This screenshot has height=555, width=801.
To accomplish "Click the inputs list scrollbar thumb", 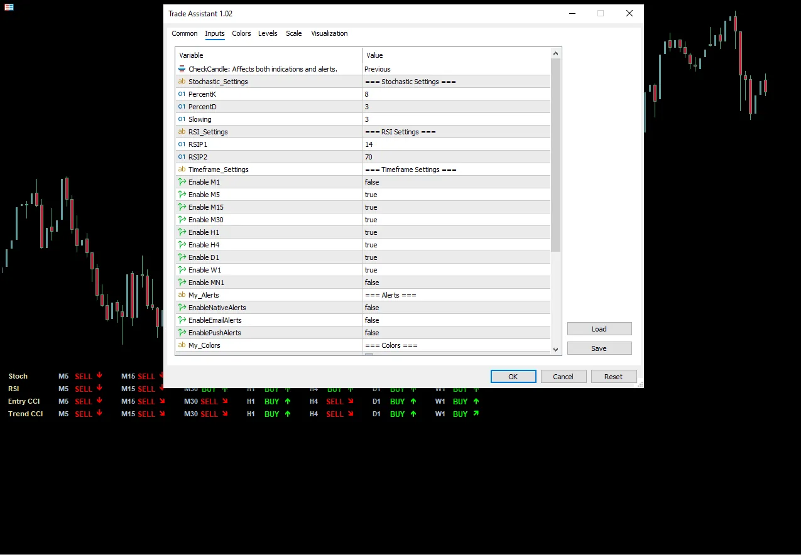I will click(555, 156).
